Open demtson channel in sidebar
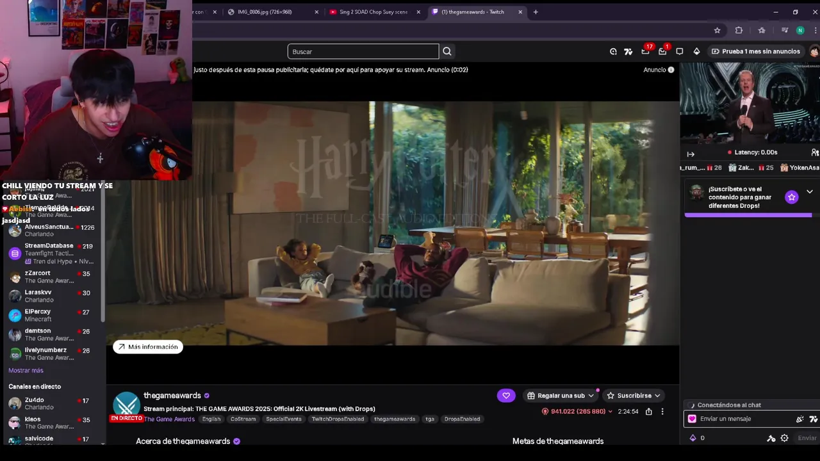820x461 pixels. (x=52, y=334)
